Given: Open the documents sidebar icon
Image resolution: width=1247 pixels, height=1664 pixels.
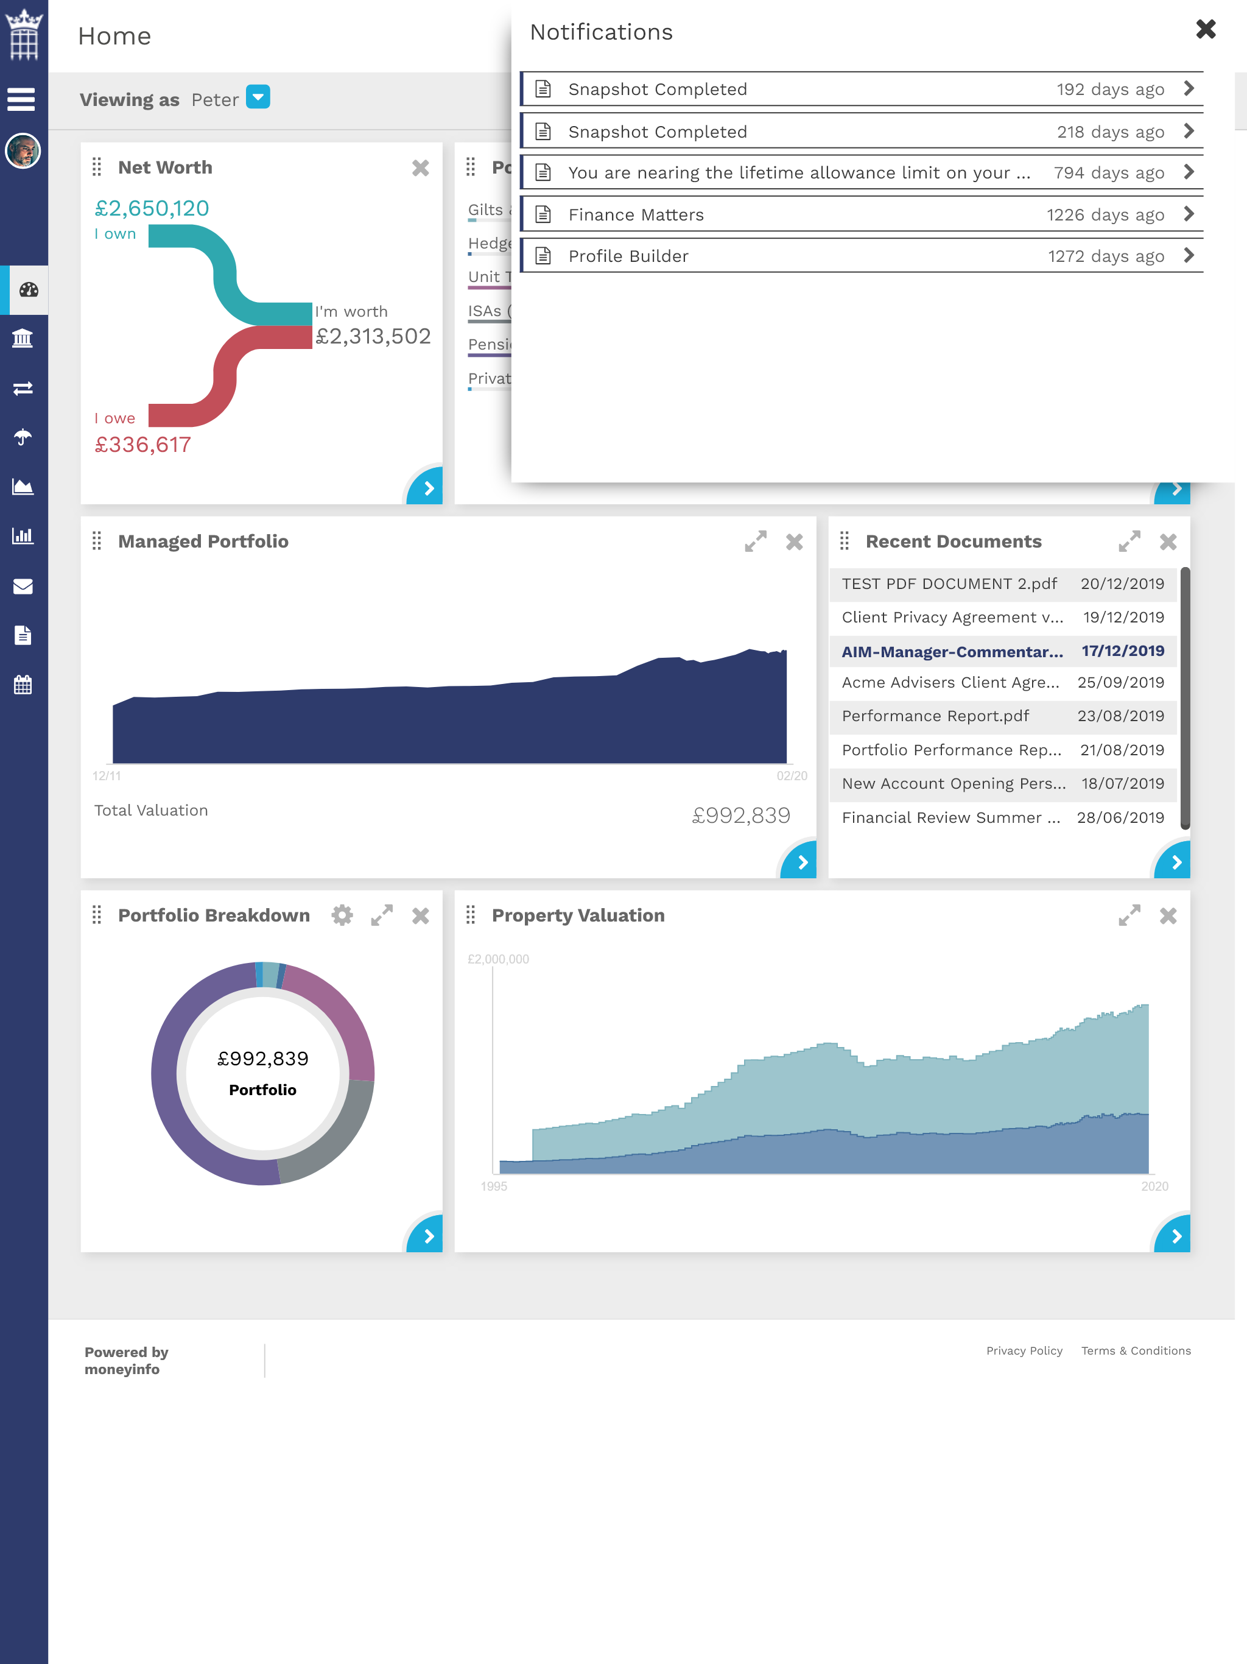Looking at the screenshot, I should [23, 636].
